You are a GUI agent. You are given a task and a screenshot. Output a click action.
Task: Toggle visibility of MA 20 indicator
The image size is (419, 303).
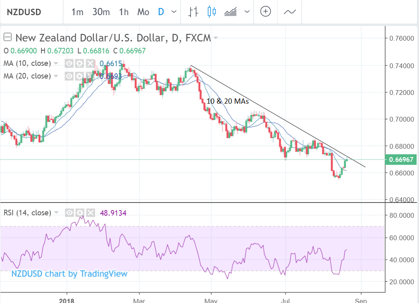pos(69,76)
